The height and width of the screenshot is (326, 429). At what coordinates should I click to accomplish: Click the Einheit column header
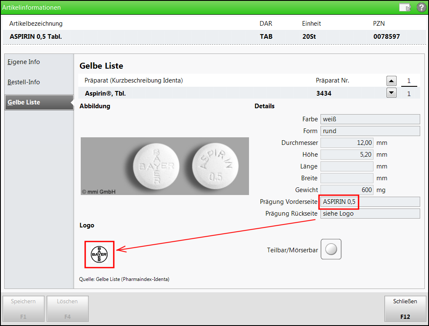311,24
